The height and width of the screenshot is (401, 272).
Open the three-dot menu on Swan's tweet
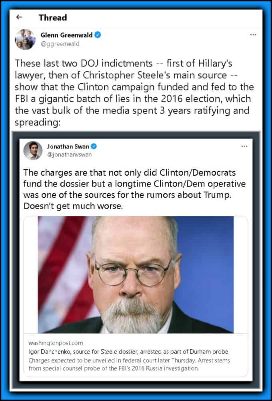(x=244, y=146)
